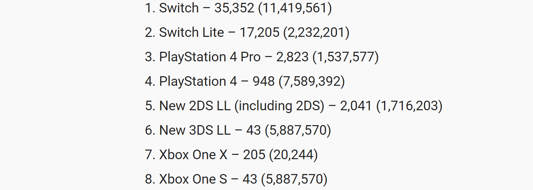
Task: Select the 2,823 PS4 Pro figure
Action: point(293,57)
